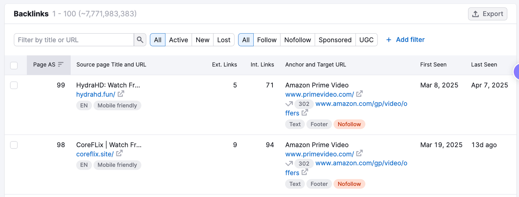This screenshot has height=197, width=519.
Task: Click the upload arrow icon on the Export button
Action: pos(476,14)
